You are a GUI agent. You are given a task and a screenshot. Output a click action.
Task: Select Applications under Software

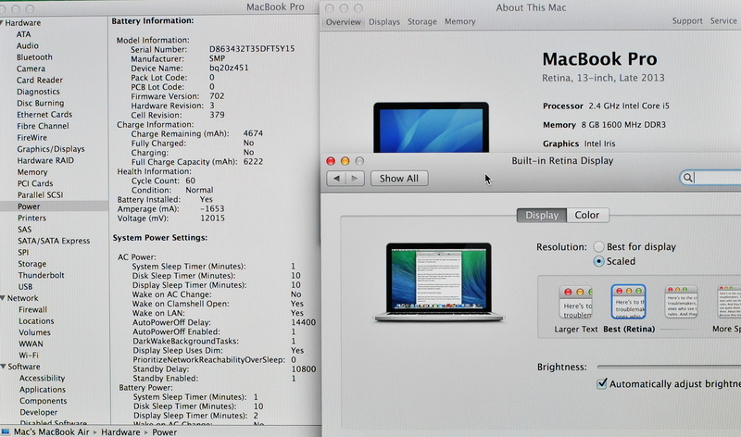[43, 389]
